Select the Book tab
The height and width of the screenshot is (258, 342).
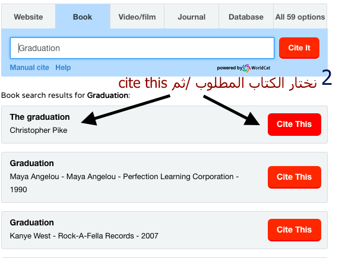(x=83, y=17)
